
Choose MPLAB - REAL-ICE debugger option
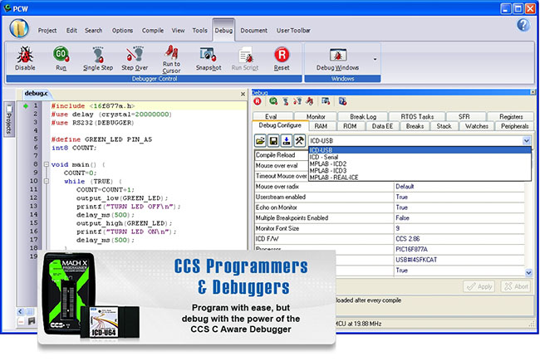click(420, 178)
